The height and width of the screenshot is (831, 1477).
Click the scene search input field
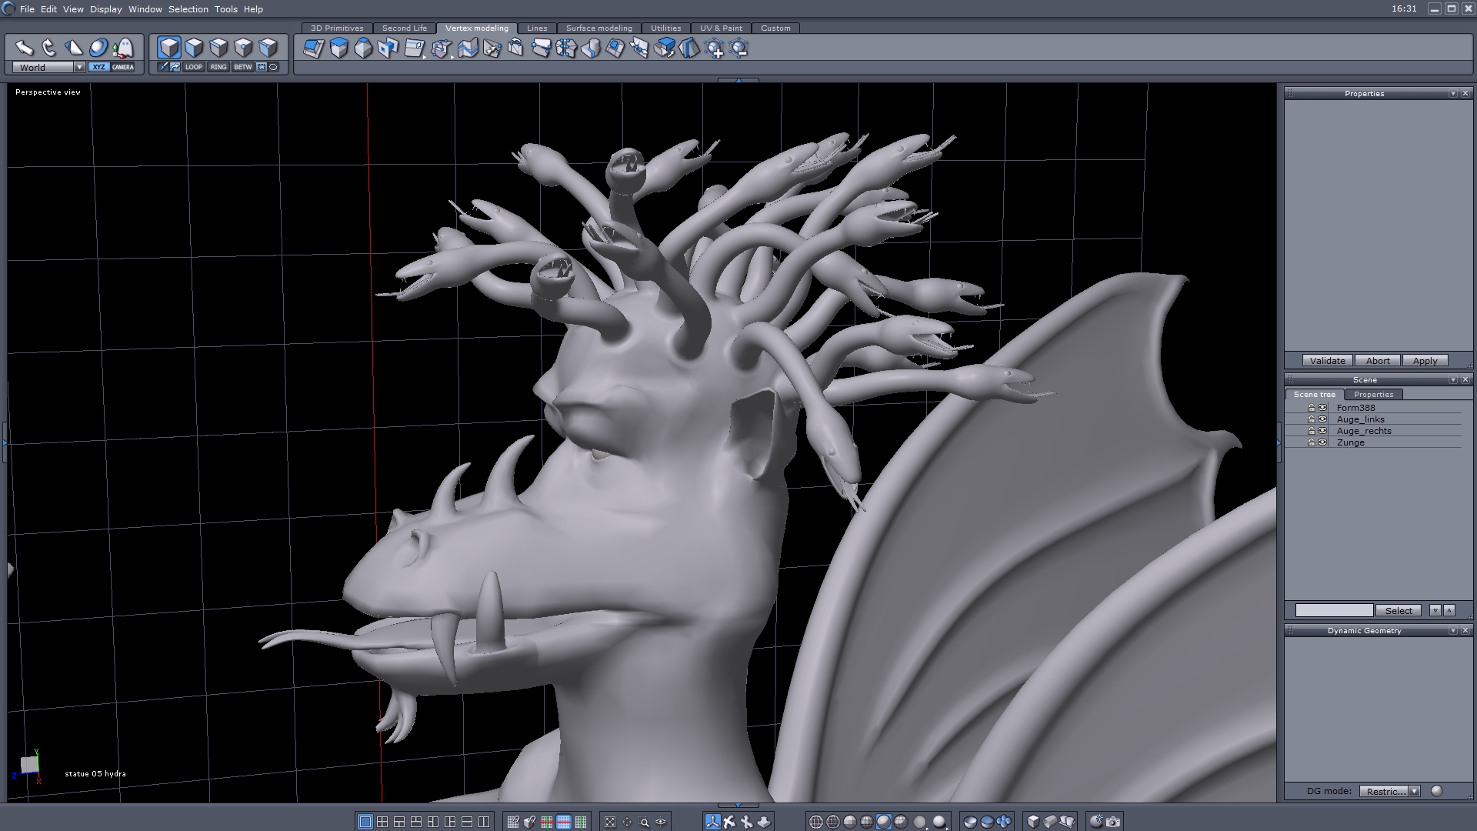(x=1334, y=610)
